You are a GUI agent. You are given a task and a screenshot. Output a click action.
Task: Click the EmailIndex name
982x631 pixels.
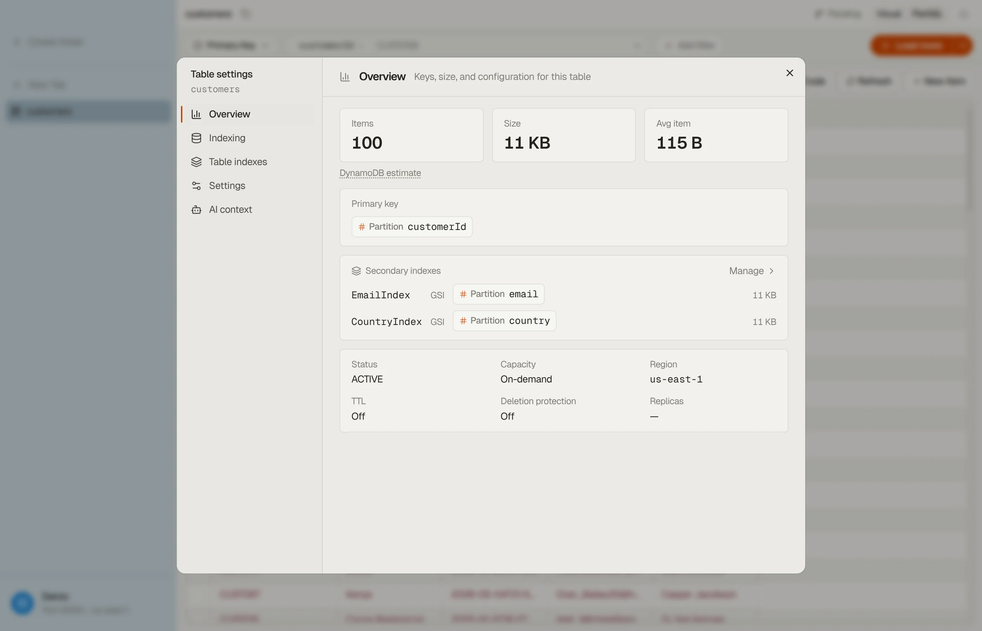coord(380,295)
